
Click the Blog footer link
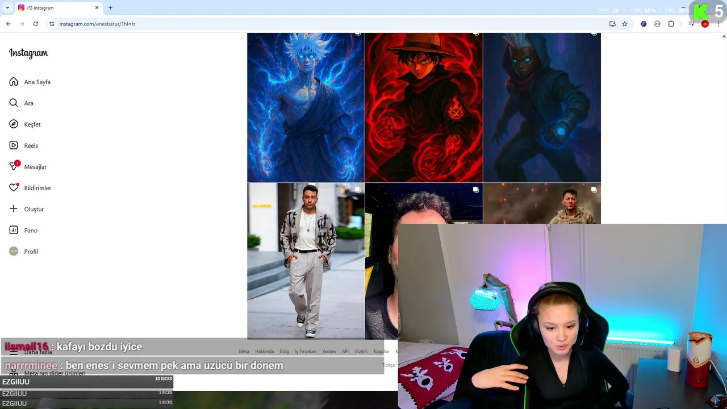pyautogui.click(x=285, y=351)
